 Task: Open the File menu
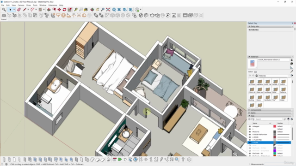(3, 5)
